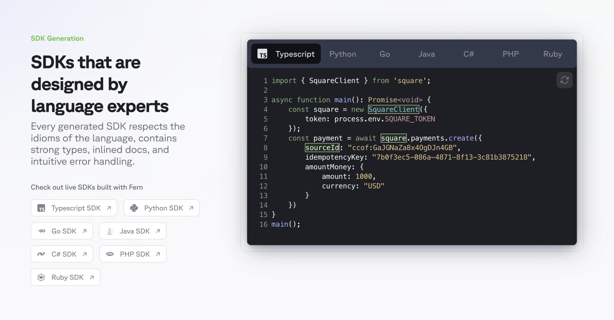Click the TS icon on Typescript SDK button

41,208
